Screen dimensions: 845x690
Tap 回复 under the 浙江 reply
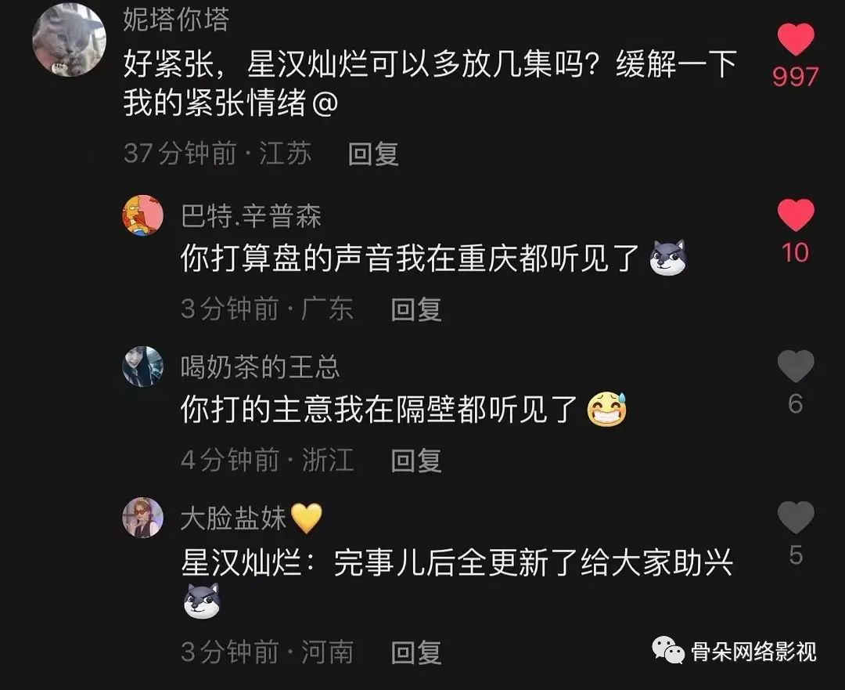click(x=416, y=461)
